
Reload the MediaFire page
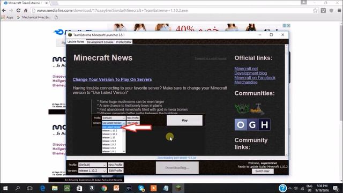tap(18, 11)
